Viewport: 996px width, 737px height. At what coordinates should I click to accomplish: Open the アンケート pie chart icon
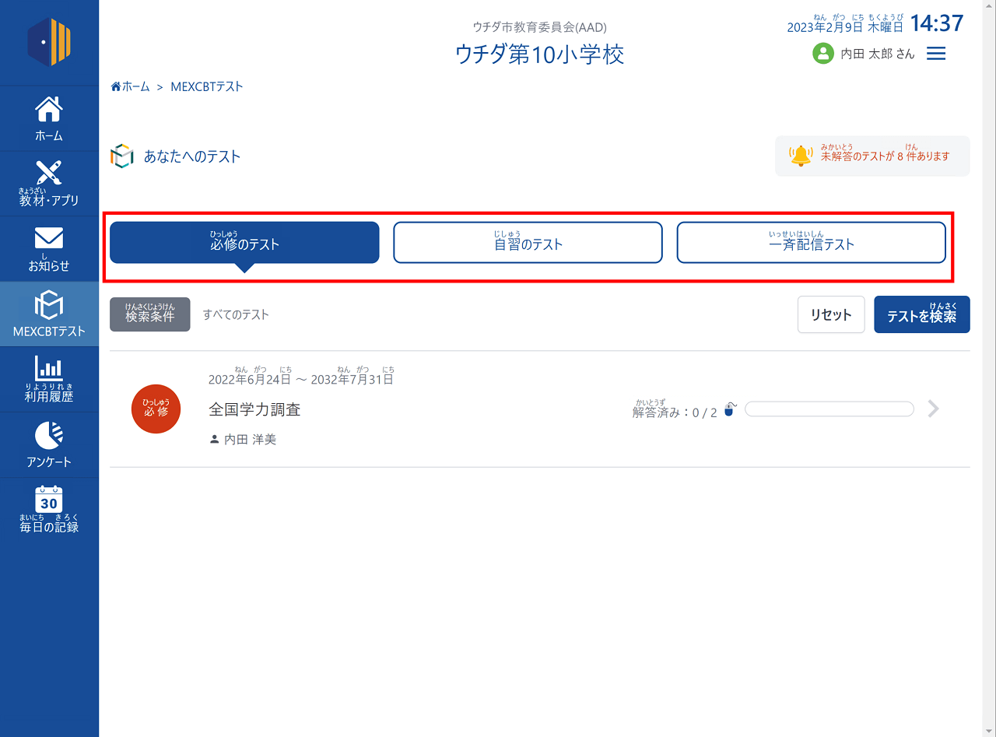coord(49,435)
